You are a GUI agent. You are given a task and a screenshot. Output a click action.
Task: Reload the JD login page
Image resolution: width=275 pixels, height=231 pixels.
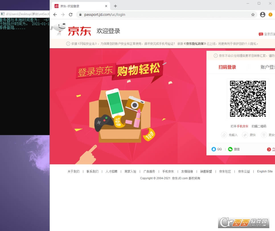71,15
